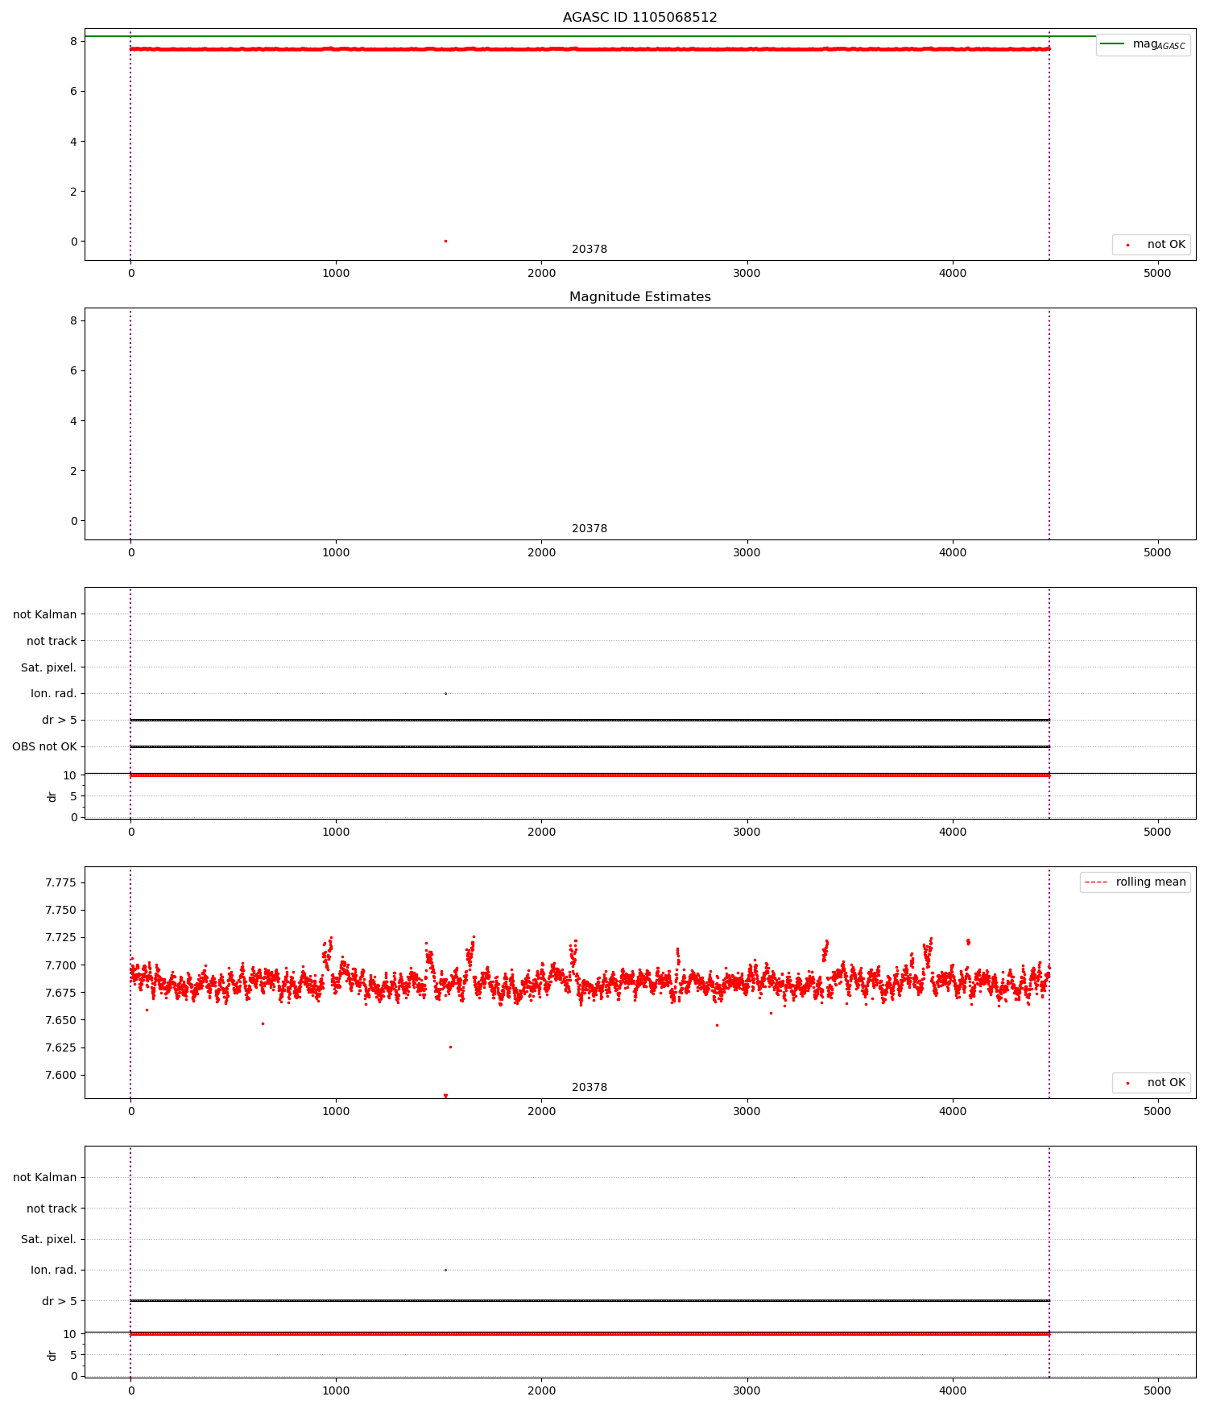Click the black 'OBS not OK' data line

pos(590,746)
